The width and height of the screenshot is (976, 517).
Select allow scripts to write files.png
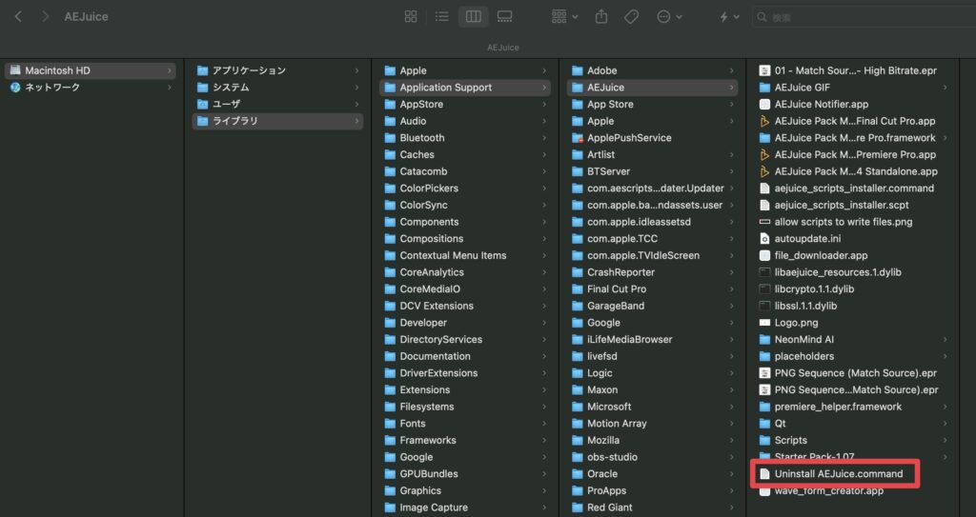pyautogui.click(x=853, y=222)
